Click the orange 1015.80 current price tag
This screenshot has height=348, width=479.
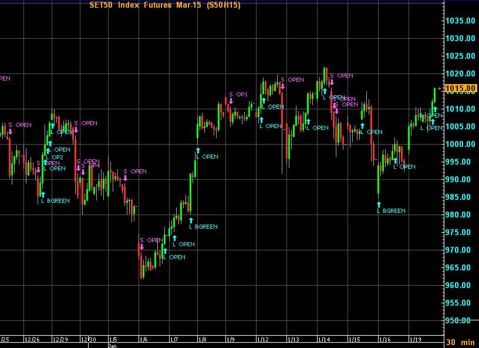460,89
